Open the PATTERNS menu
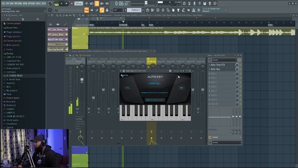Viewport: 298px width, 168px height. 19,3
